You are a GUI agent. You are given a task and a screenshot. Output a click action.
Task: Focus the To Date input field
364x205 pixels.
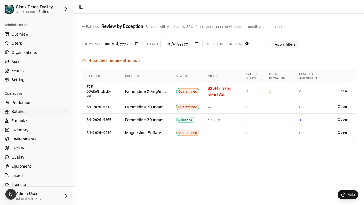[x=181, y=44]
